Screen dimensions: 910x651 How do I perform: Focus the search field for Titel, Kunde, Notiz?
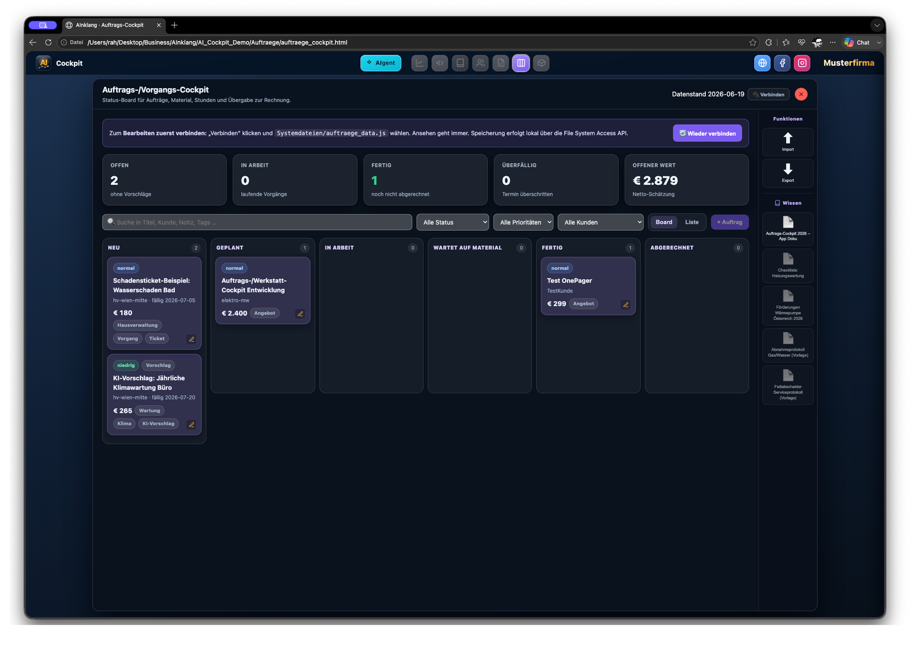(x=257, y=222)
